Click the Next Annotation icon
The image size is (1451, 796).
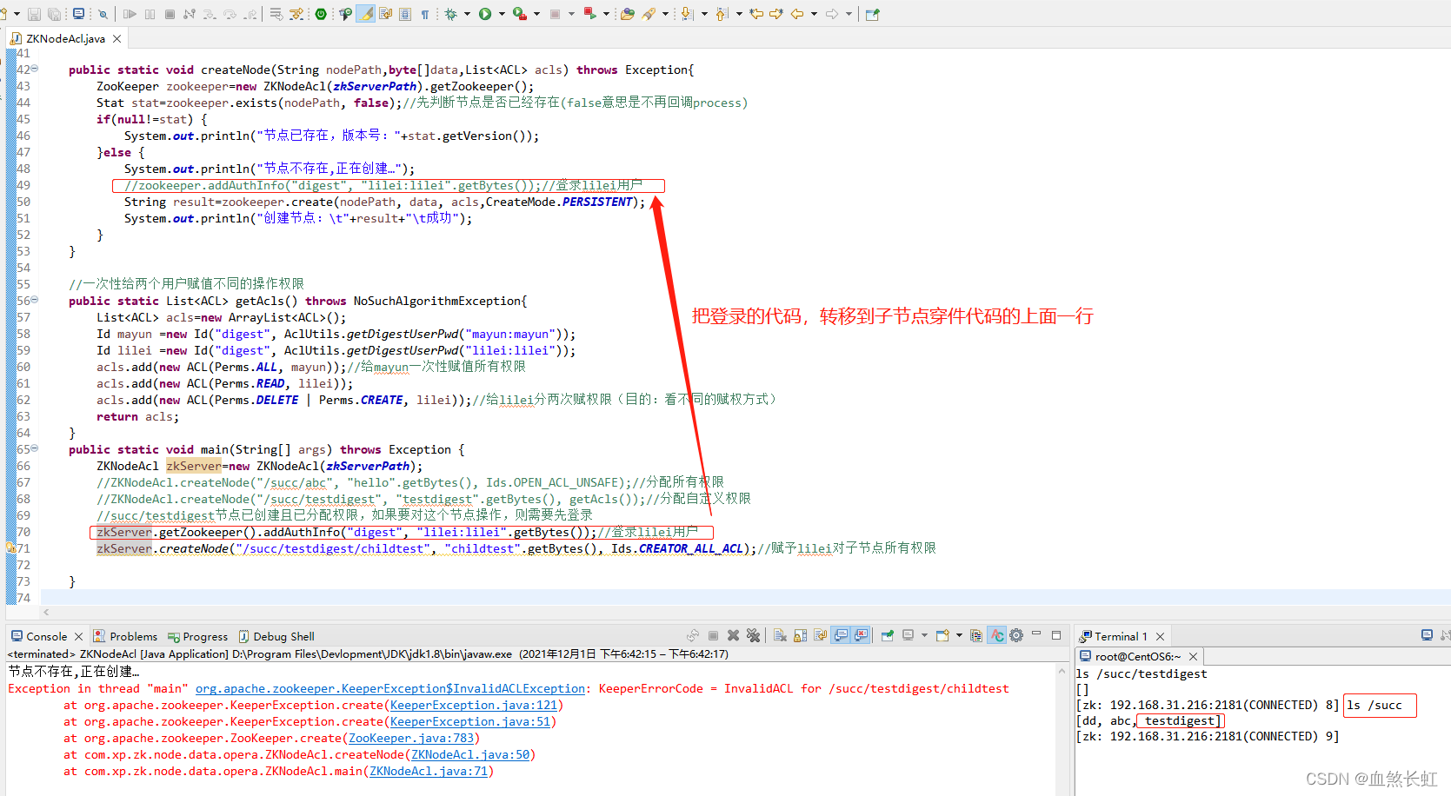687,14
